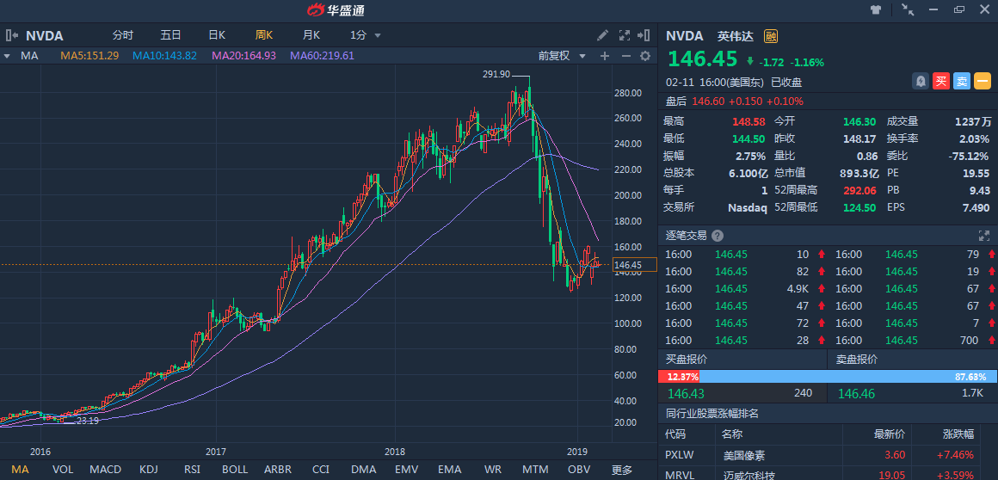The image size is (998, 480).
Task: Click the tick trades help question icon
Action: [x=718, y=236]
